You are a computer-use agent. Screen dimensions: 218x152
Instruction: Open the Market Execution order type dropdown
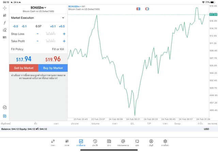click(38, 18)
